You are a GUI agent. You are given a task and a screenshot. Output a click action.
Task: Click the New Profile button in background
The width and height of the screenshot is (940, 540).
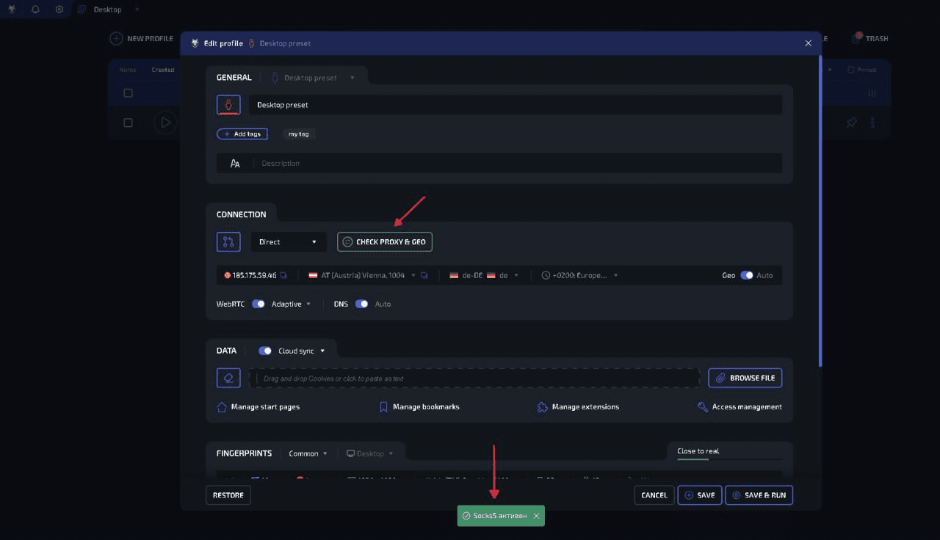(142, 38)
